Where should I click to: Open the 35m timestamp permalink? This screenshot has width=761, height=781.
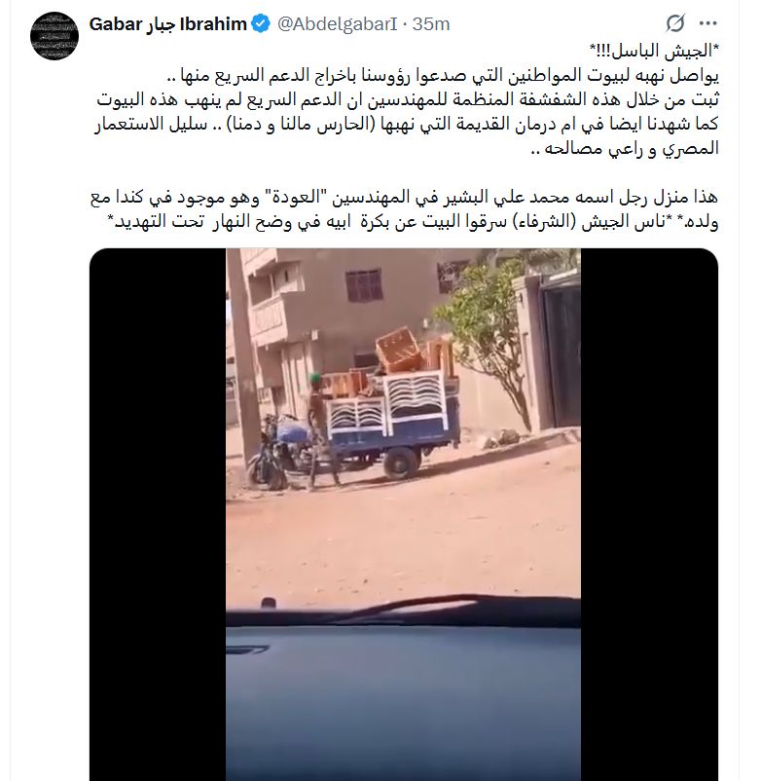coord(431,24)
